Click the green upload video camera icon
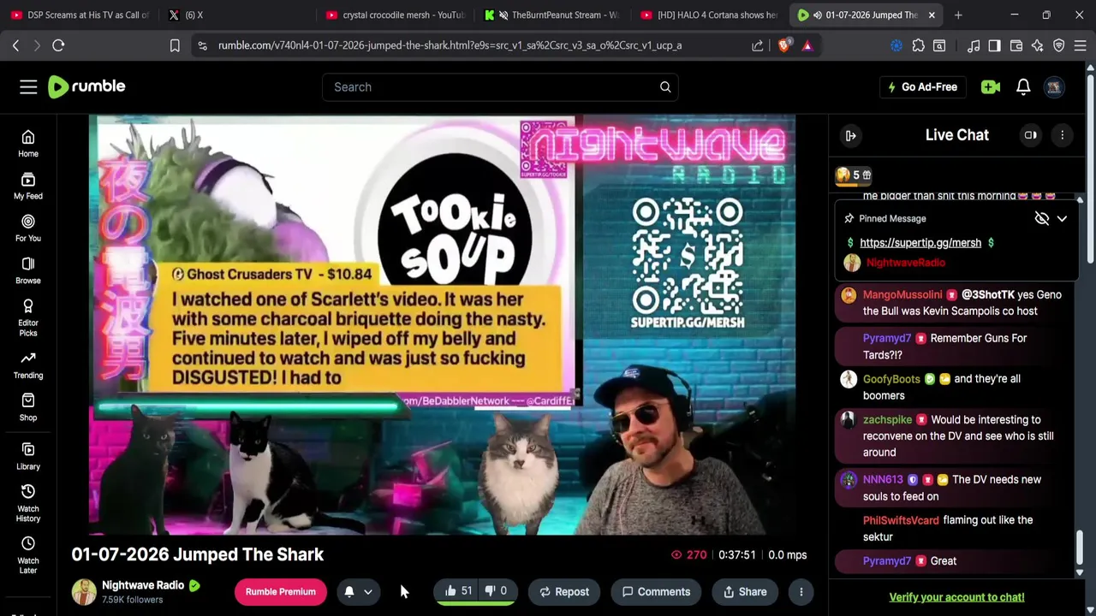 (x=991, y=86)
